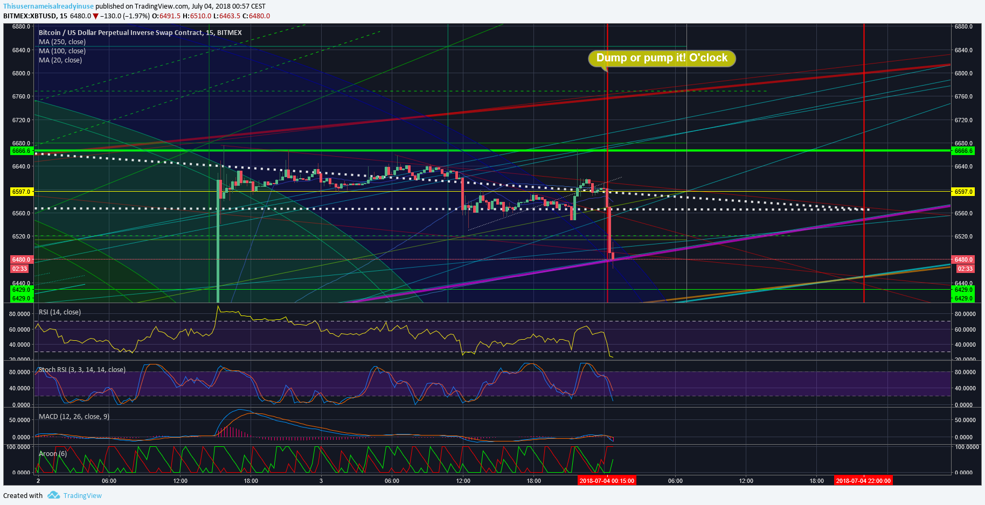Click the red 2018-07-04 22:00:00 time label
Viewport: 985px width, 505px height.
[863, 481]
